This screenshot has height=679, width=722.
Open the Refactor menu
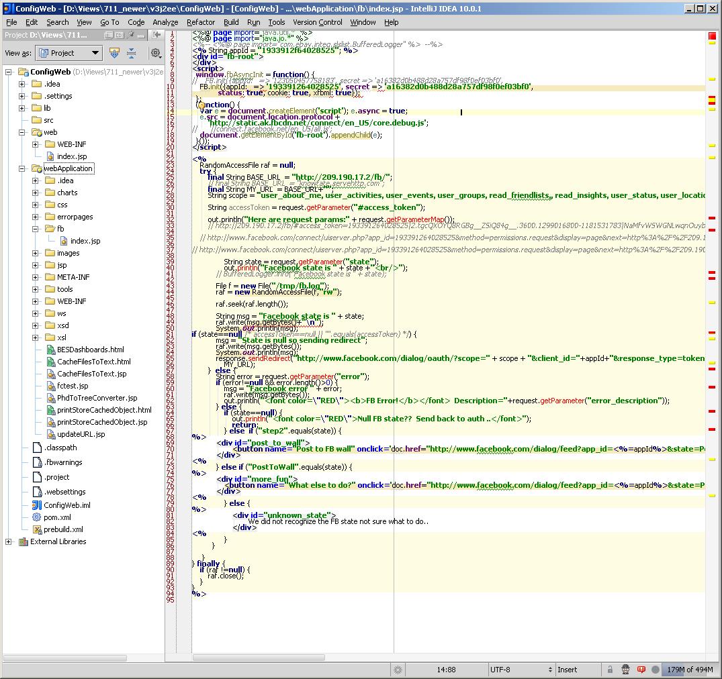click(x=201, y=22)
